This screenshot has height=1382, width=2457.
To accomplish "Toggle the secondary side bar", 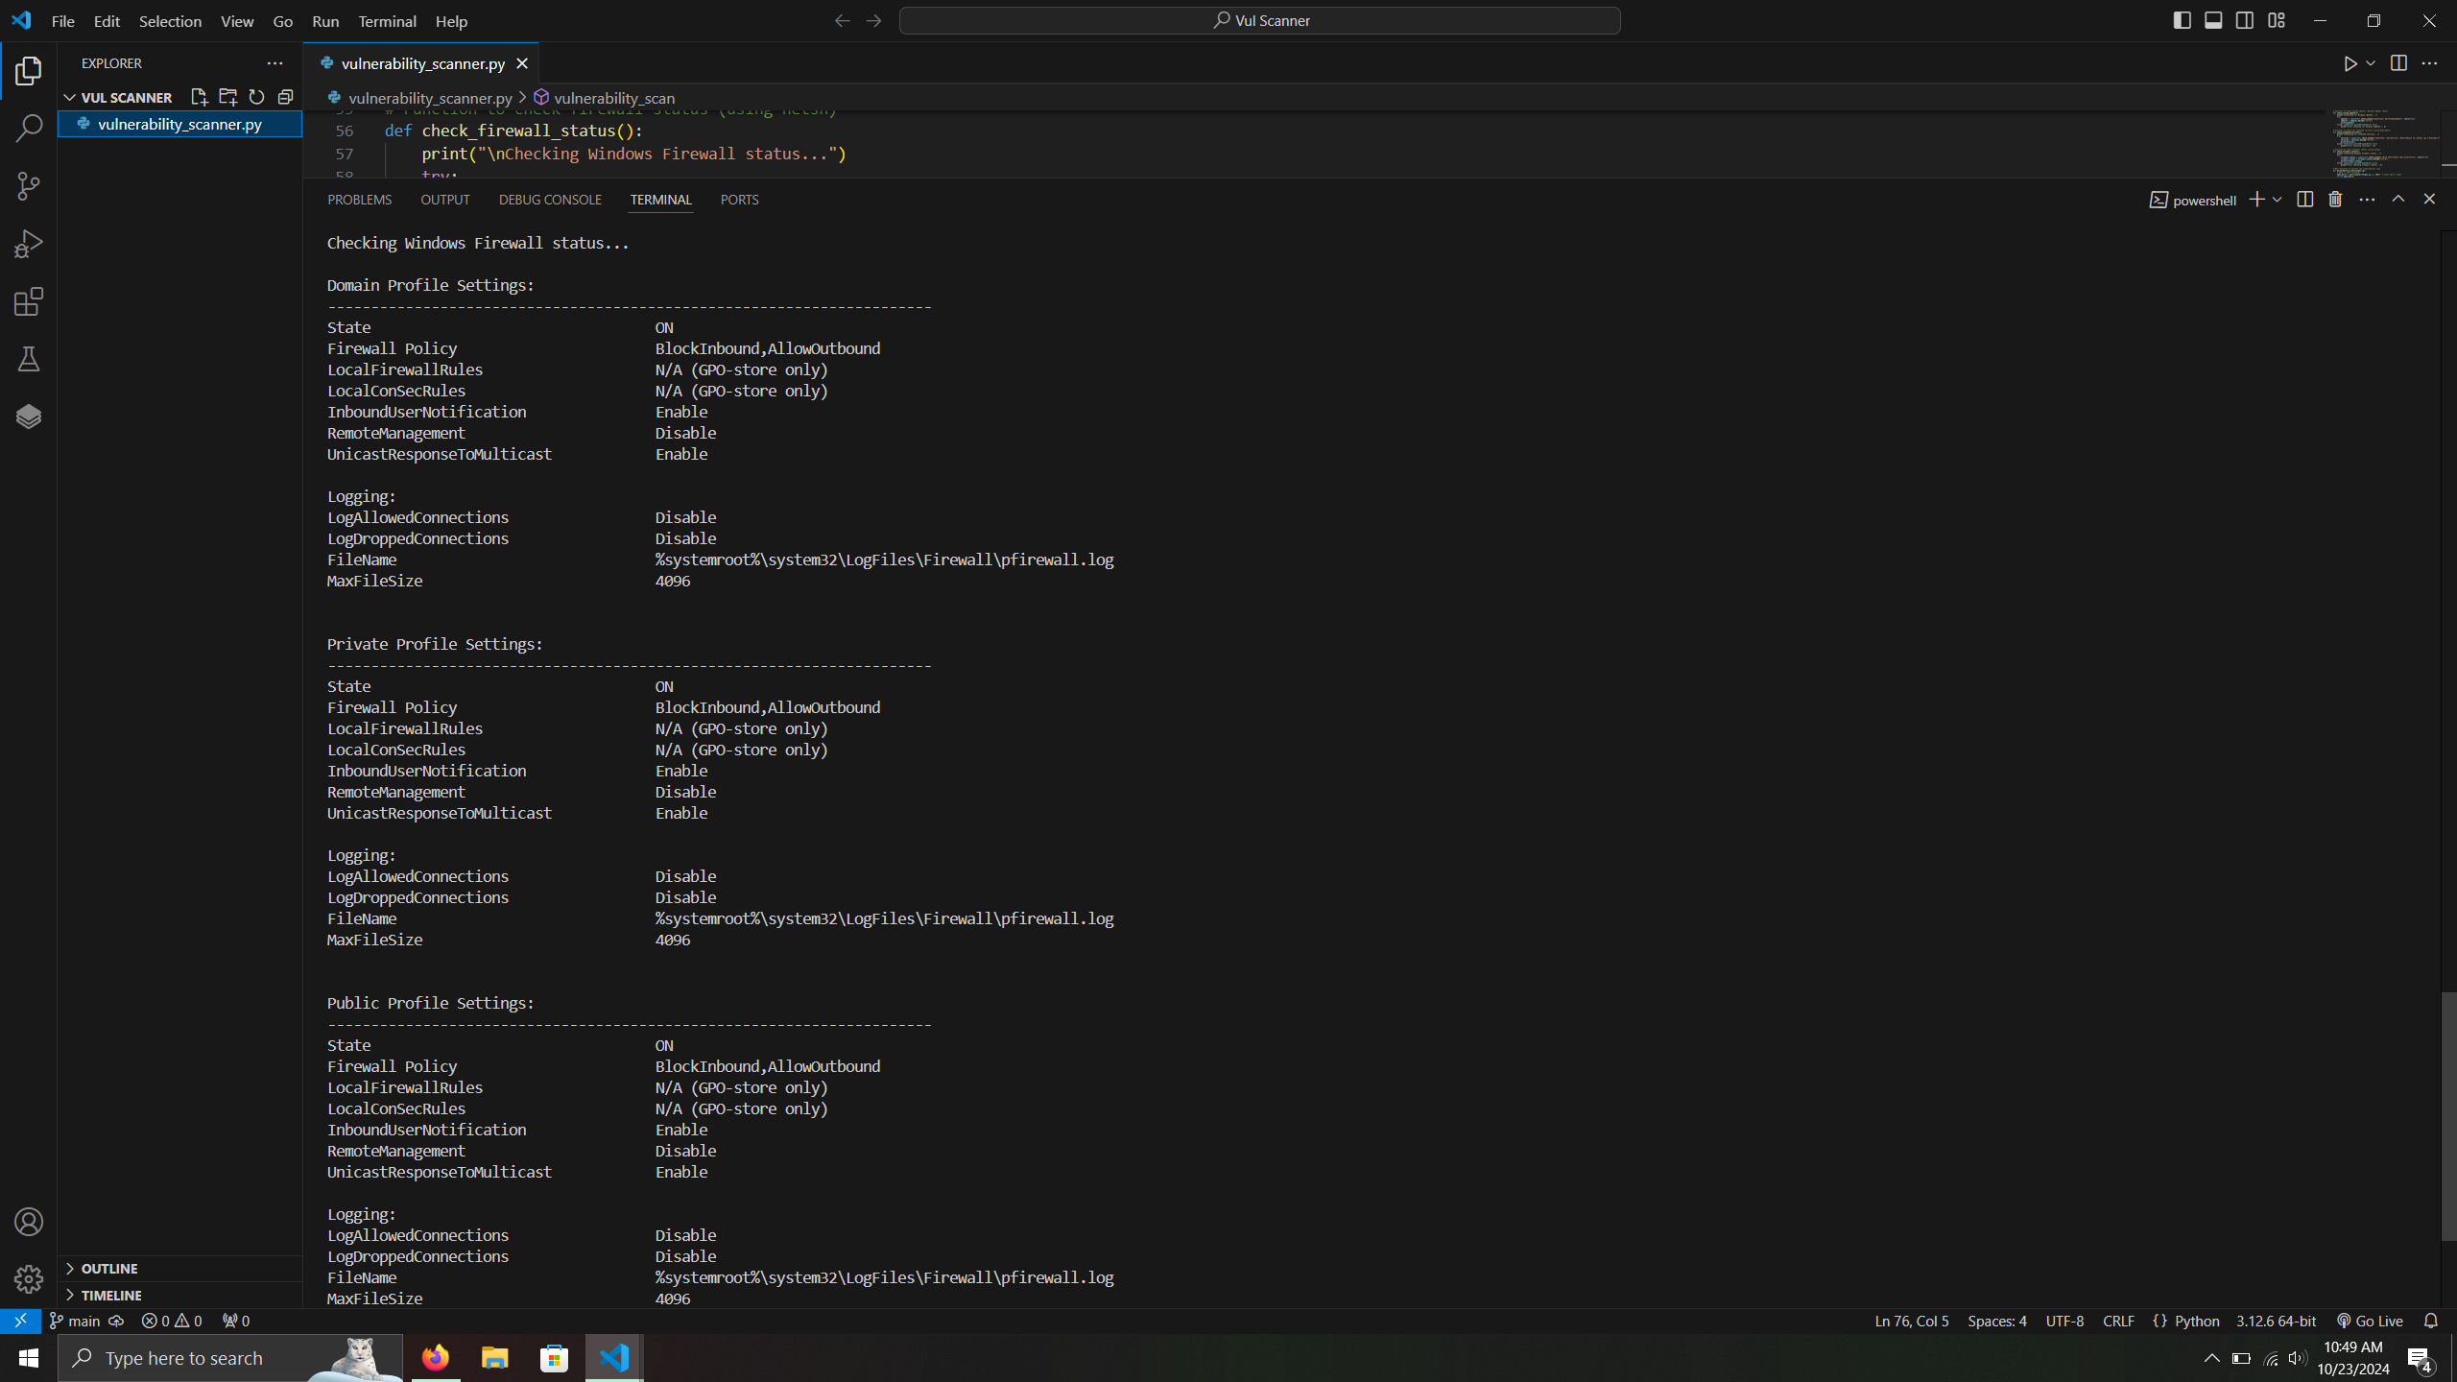I will point(2245,20).
